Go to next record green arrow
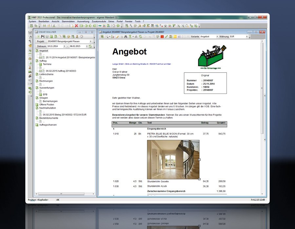The image size is (295, 229). tap(90, 26)
